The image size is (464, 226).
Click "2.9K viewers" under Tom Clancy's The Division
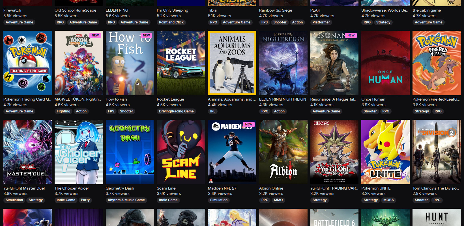pos(425,194)
